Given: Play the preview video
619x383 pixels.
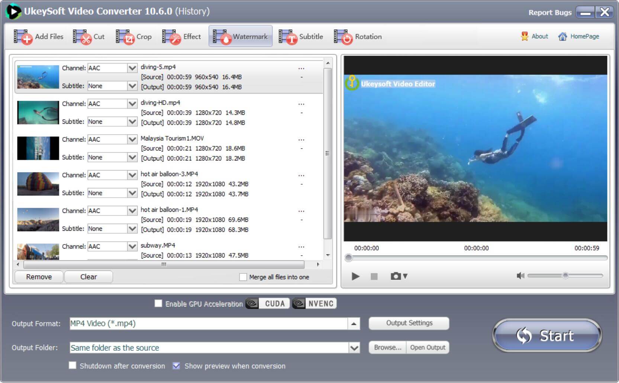Looking at the screenshot, I should click(x=355, y=276).
